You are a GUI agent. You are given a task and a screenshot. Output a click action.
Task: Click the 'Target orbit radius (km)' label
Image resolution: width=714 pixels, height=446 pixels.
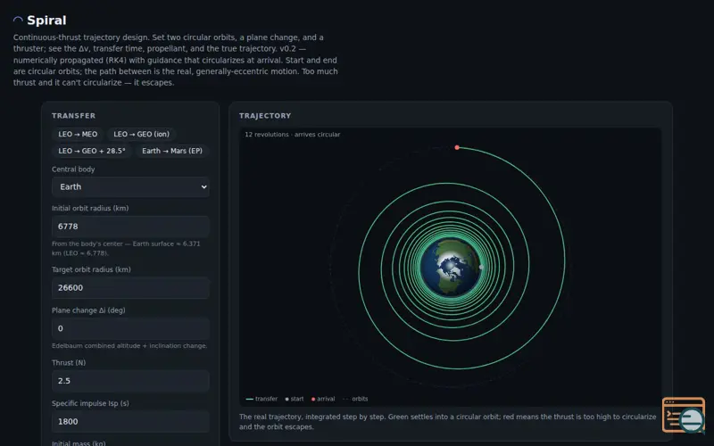tap(91, 269)
